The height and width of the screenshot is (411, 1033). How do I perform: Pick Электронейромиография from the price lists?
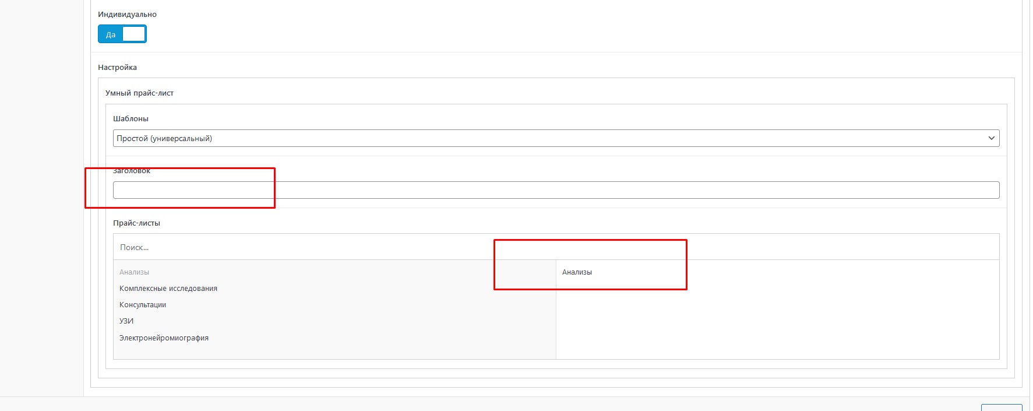tap(164, 338)
